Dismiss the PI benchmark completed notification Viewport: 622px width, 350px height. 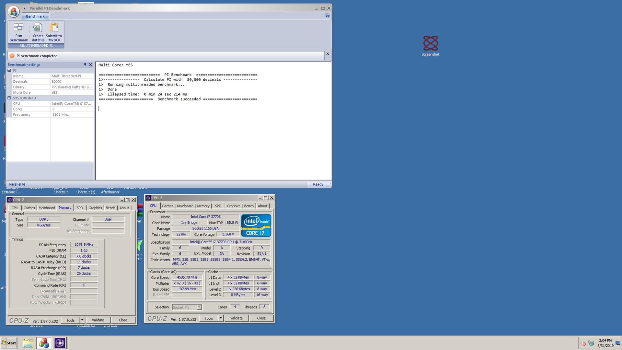(x=328, y=54)
